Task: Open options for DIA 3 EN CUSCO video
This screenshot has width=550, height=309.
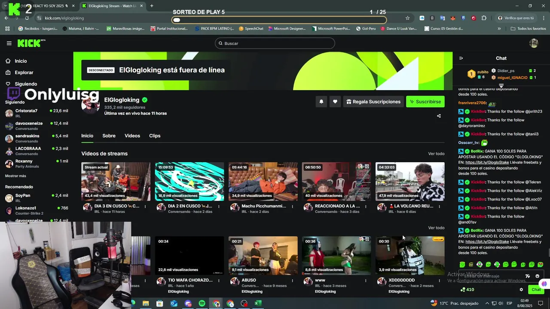Action: click(145, 206)
